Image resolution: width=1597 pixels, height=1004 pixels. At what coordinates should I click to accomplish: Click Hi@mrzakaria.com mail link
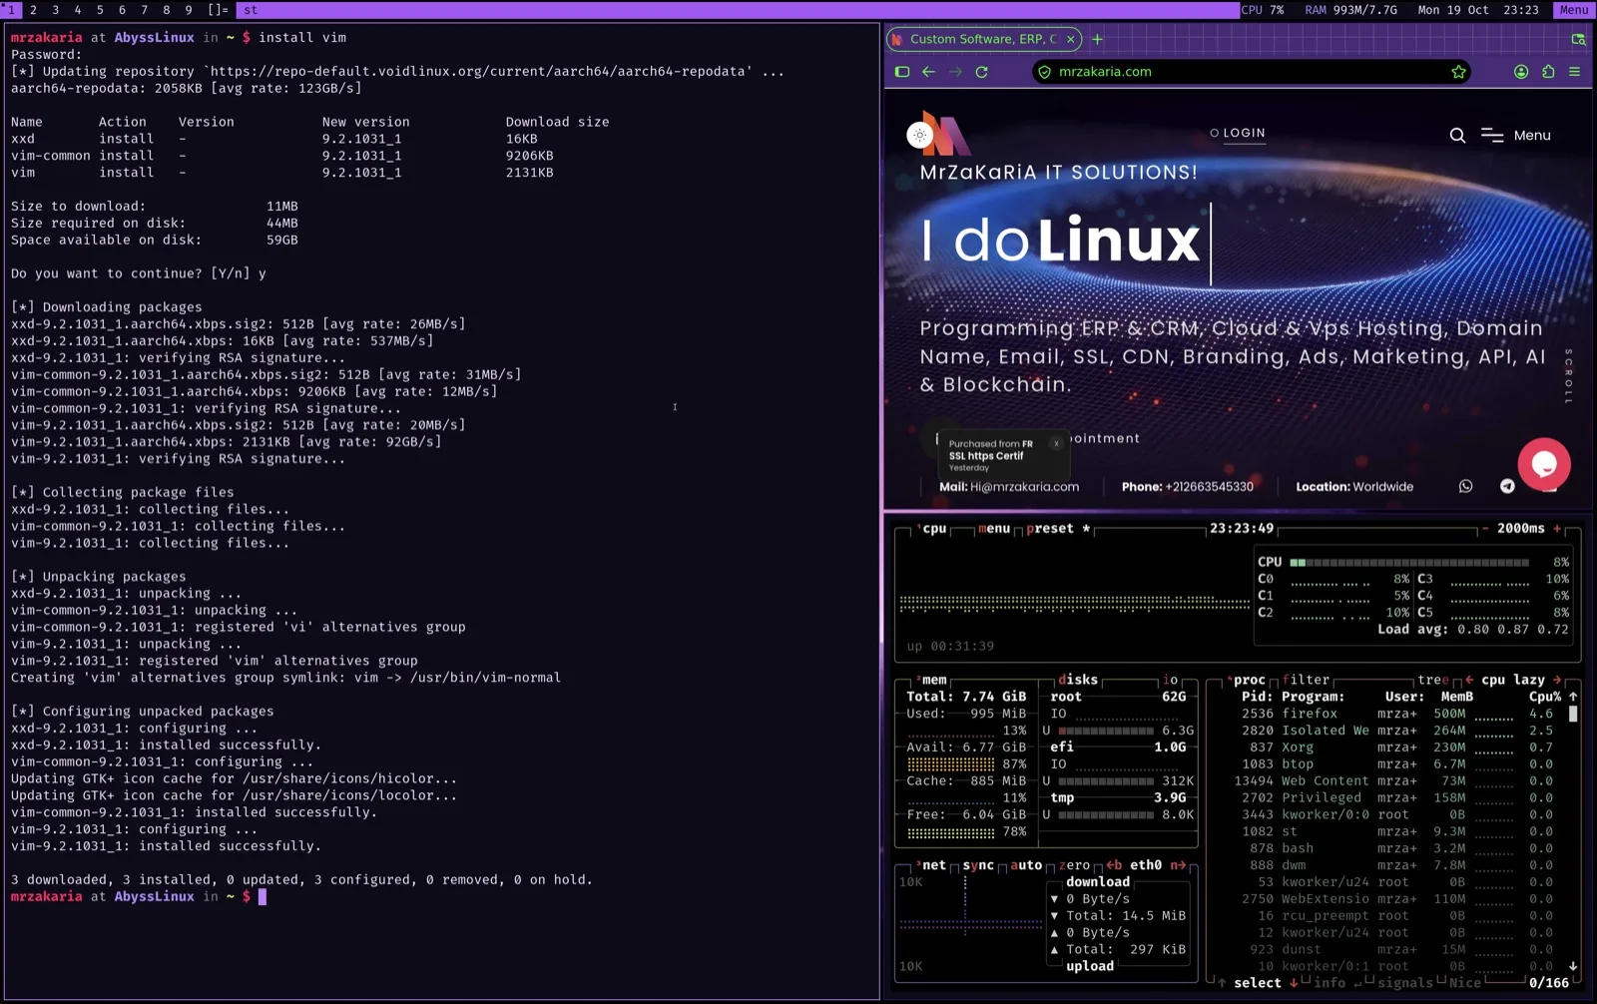[x=1024, y=487]
